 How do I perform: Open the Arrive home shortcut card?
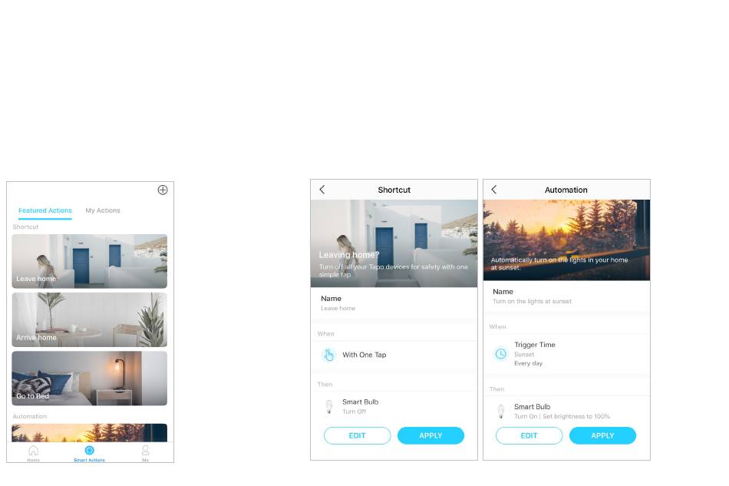89,320
